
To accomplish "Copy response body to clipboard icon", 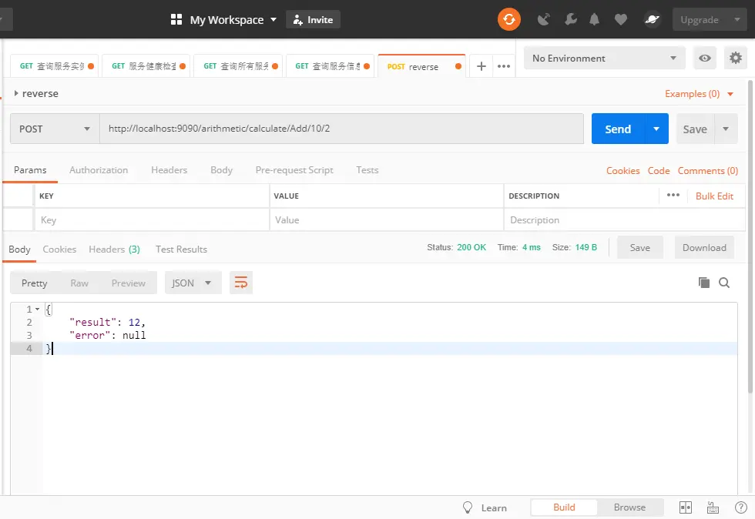I will (x=704, y=283).
